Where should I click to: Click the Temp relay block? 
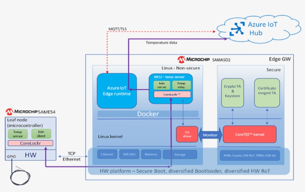(181, 85)
